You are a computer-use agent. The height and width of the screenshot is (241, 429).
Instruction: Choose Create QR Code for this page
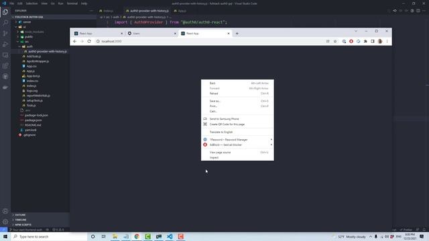(237, 125)
